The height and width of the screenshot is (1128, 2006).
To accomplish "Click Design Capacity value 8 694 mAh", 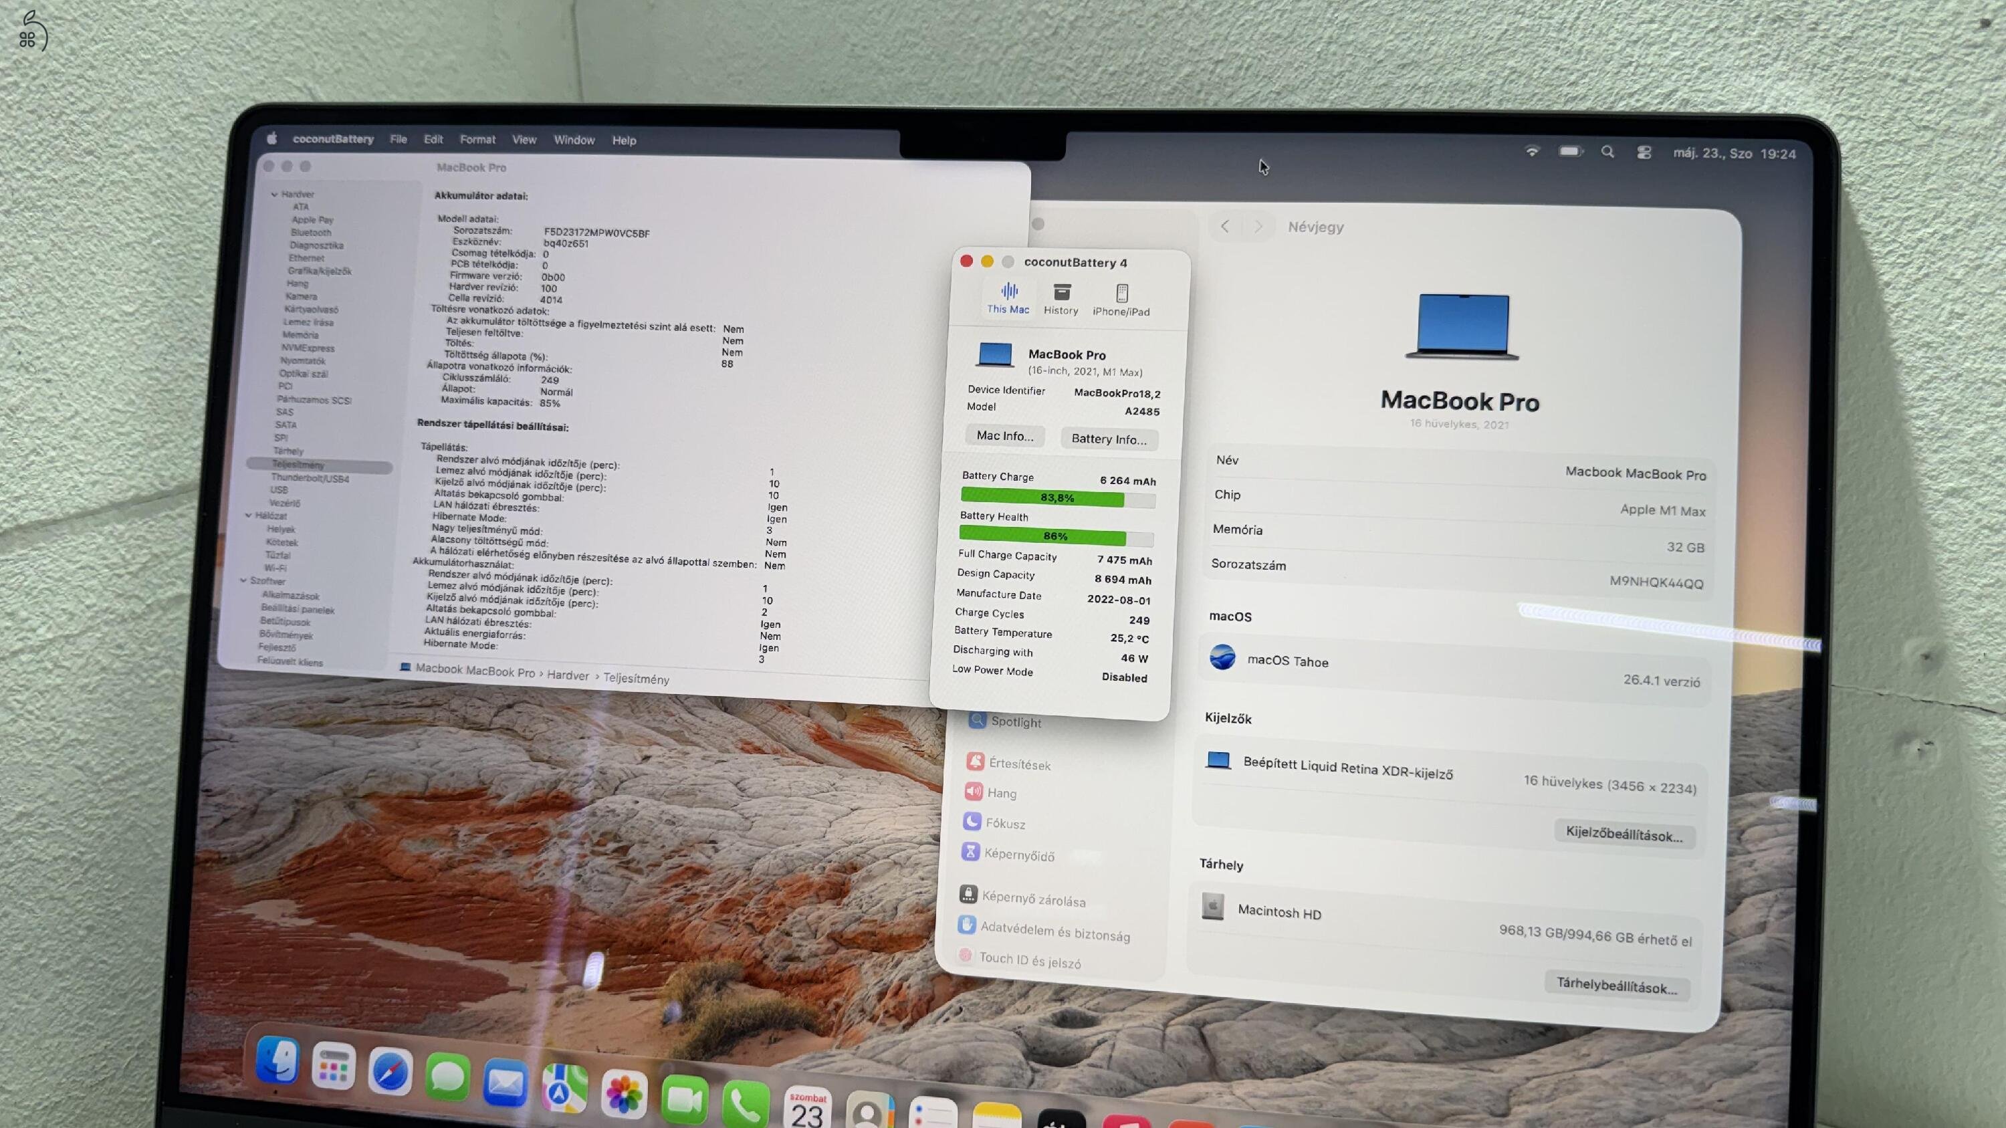I will (x=1123, y=580).
